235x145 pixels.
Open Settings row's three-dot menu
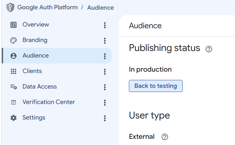pyautogui.click(x=105, y=118)
